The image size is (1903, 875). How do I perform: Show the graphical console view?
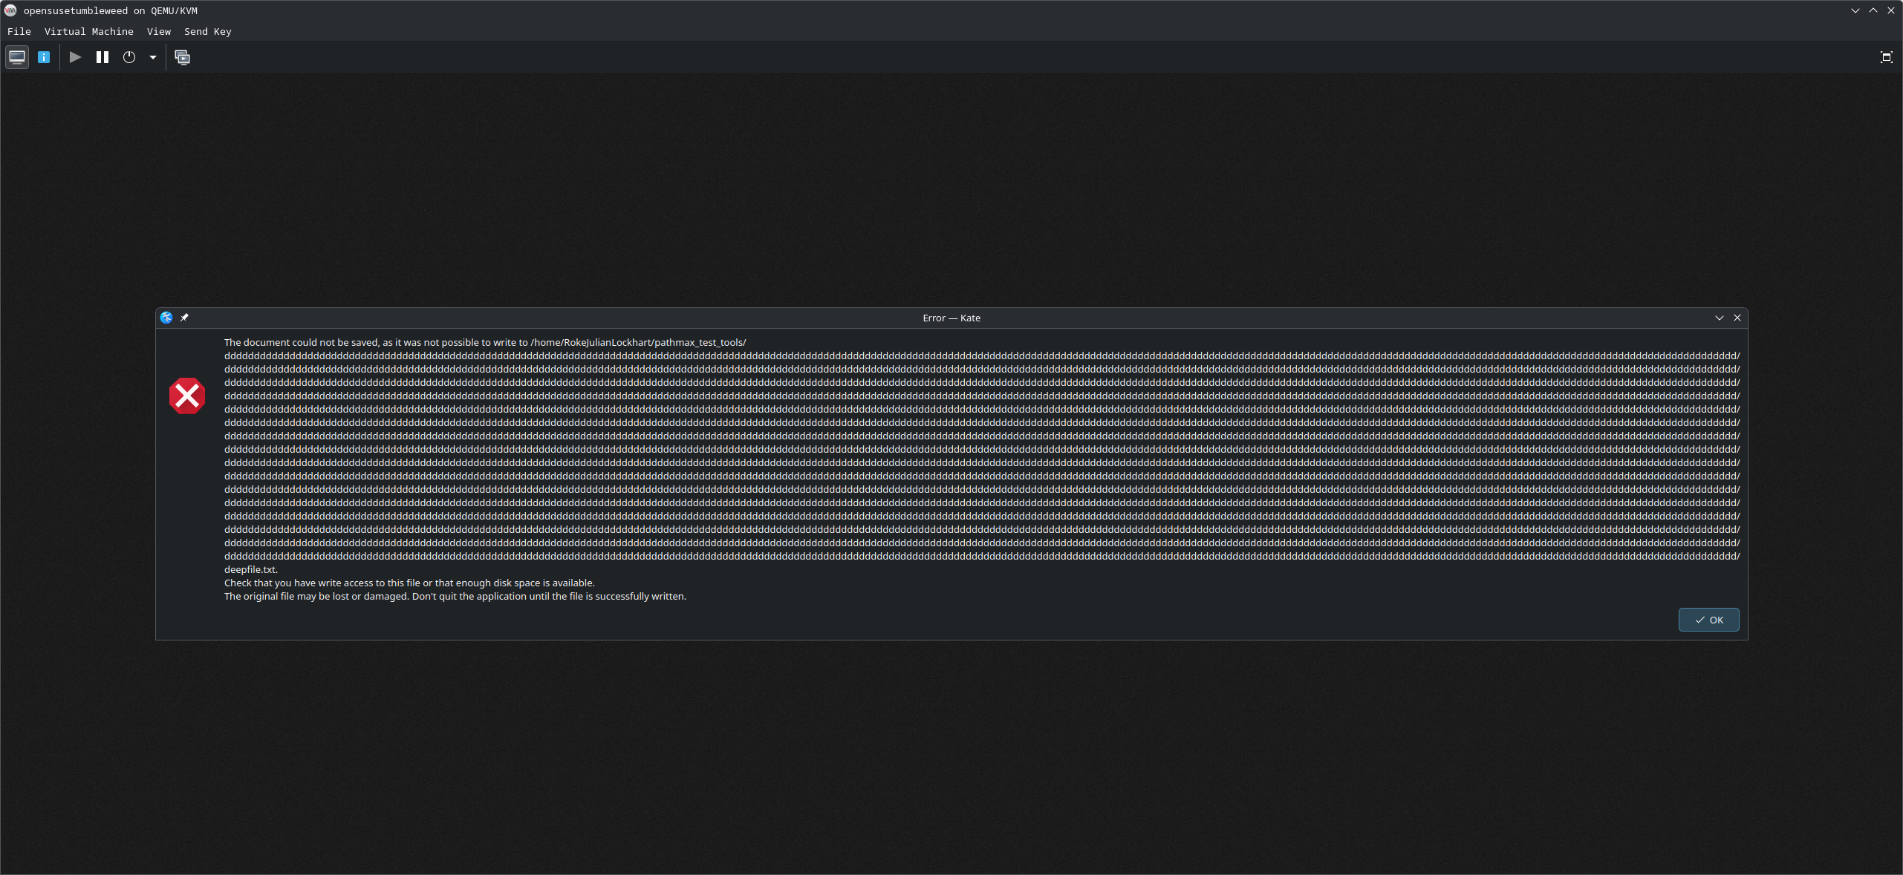pos(17,57)
